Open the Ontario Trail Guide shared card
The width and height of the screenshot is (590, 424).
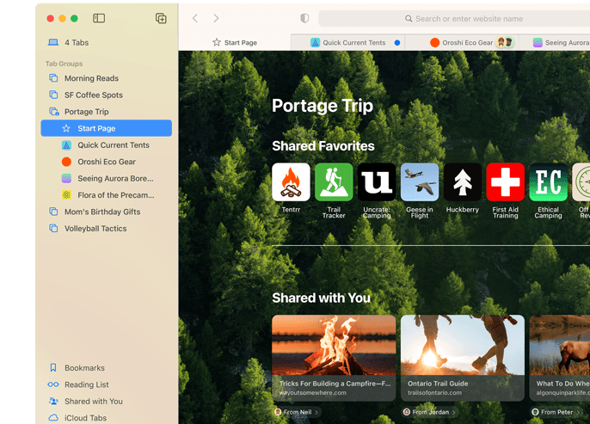462,357
